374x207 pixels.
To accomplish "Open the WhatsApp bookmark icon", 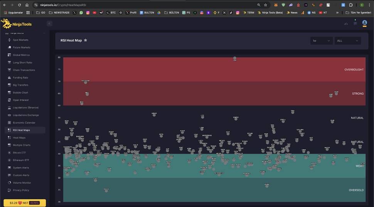I will (81, 13).
